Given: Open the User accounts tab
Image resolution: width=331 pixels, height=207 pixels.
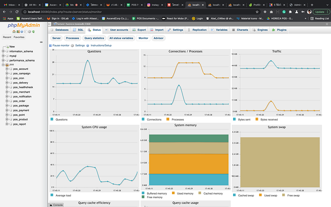Looking at the screenshot, I should point(117,30).
